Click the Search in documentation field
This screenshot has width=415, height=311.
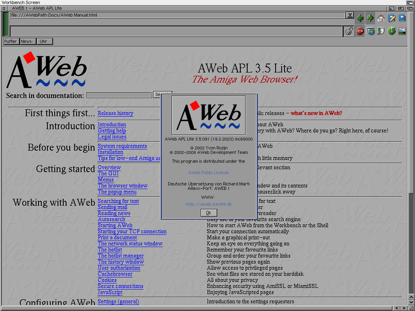[119, 95]
